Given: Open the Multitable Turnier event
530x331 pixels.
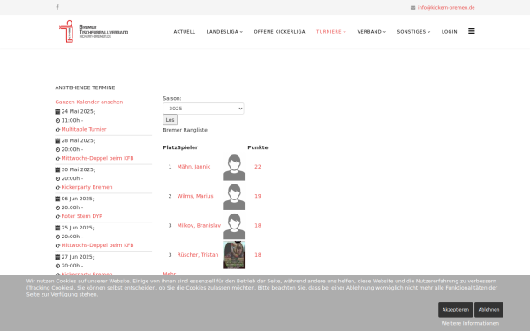Looking at the screenshot, I should coord(84,129).
